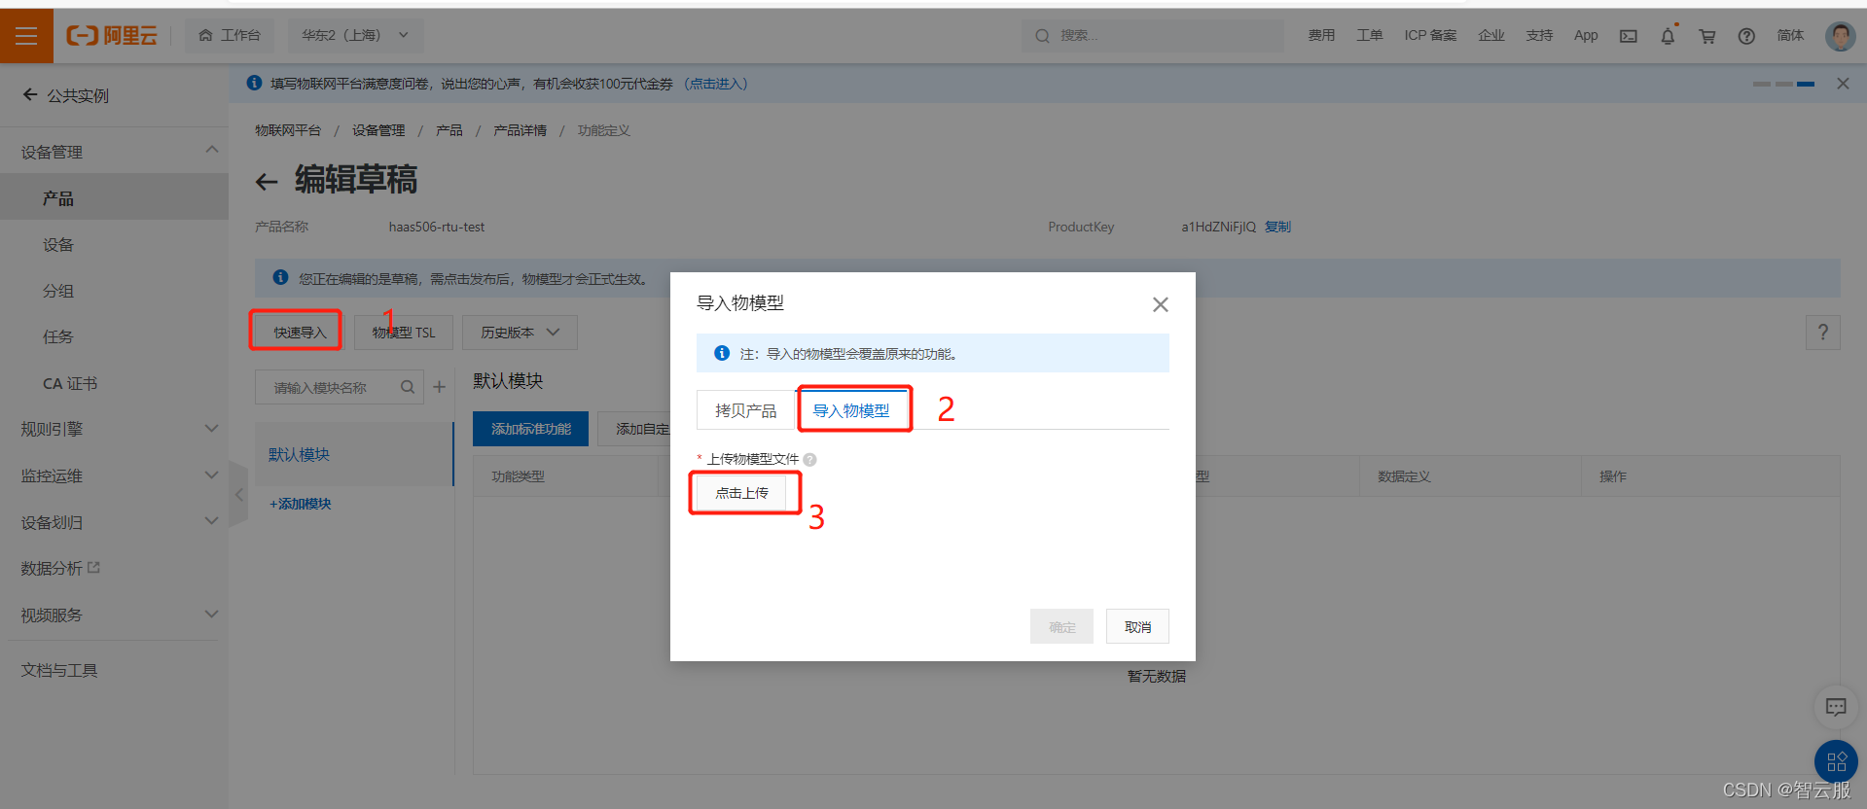This screenshot has width=1867, height=809.
Task: Open the 费用 menu
Action: pyautogui.click(x=1321, y=35)
